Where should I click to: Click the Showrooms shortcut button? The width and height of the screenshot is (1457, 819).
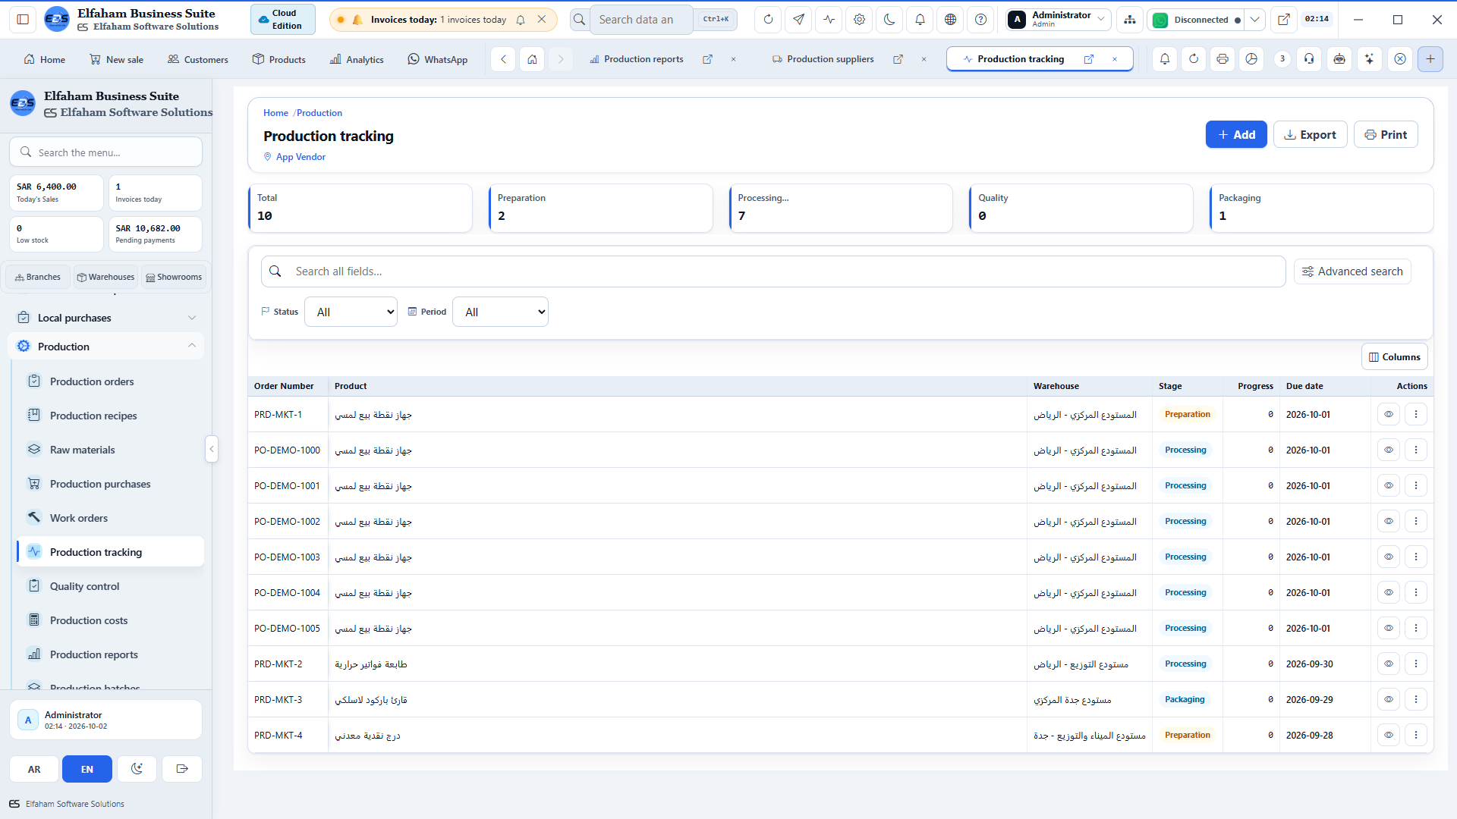tap(174, 278)
